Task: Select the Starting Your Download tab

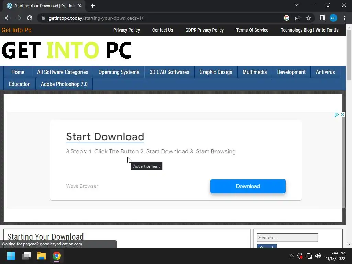Action: point(44,6)
